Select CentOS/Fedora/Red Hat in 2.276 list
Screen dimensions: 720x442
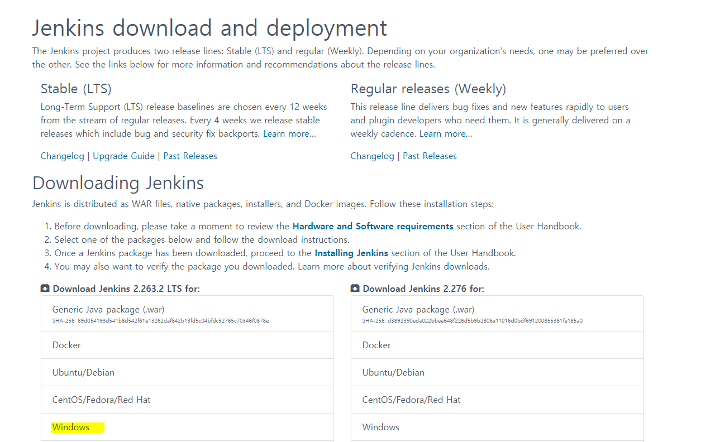coord(497,400)
